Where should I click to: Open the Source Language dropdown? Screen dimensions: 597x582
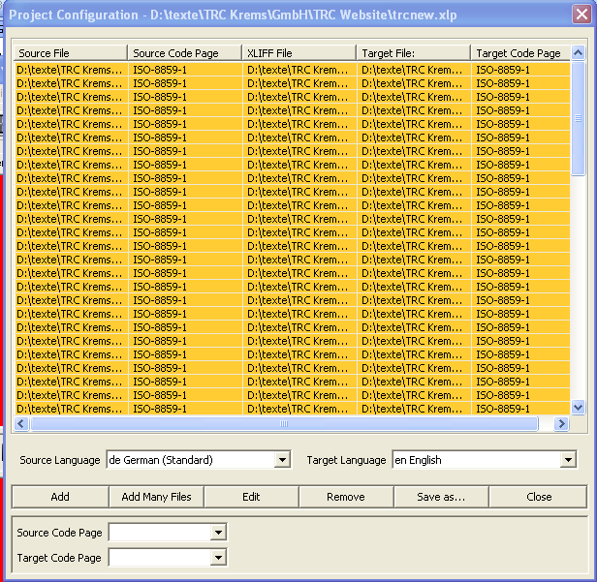(x=283, y=460)
